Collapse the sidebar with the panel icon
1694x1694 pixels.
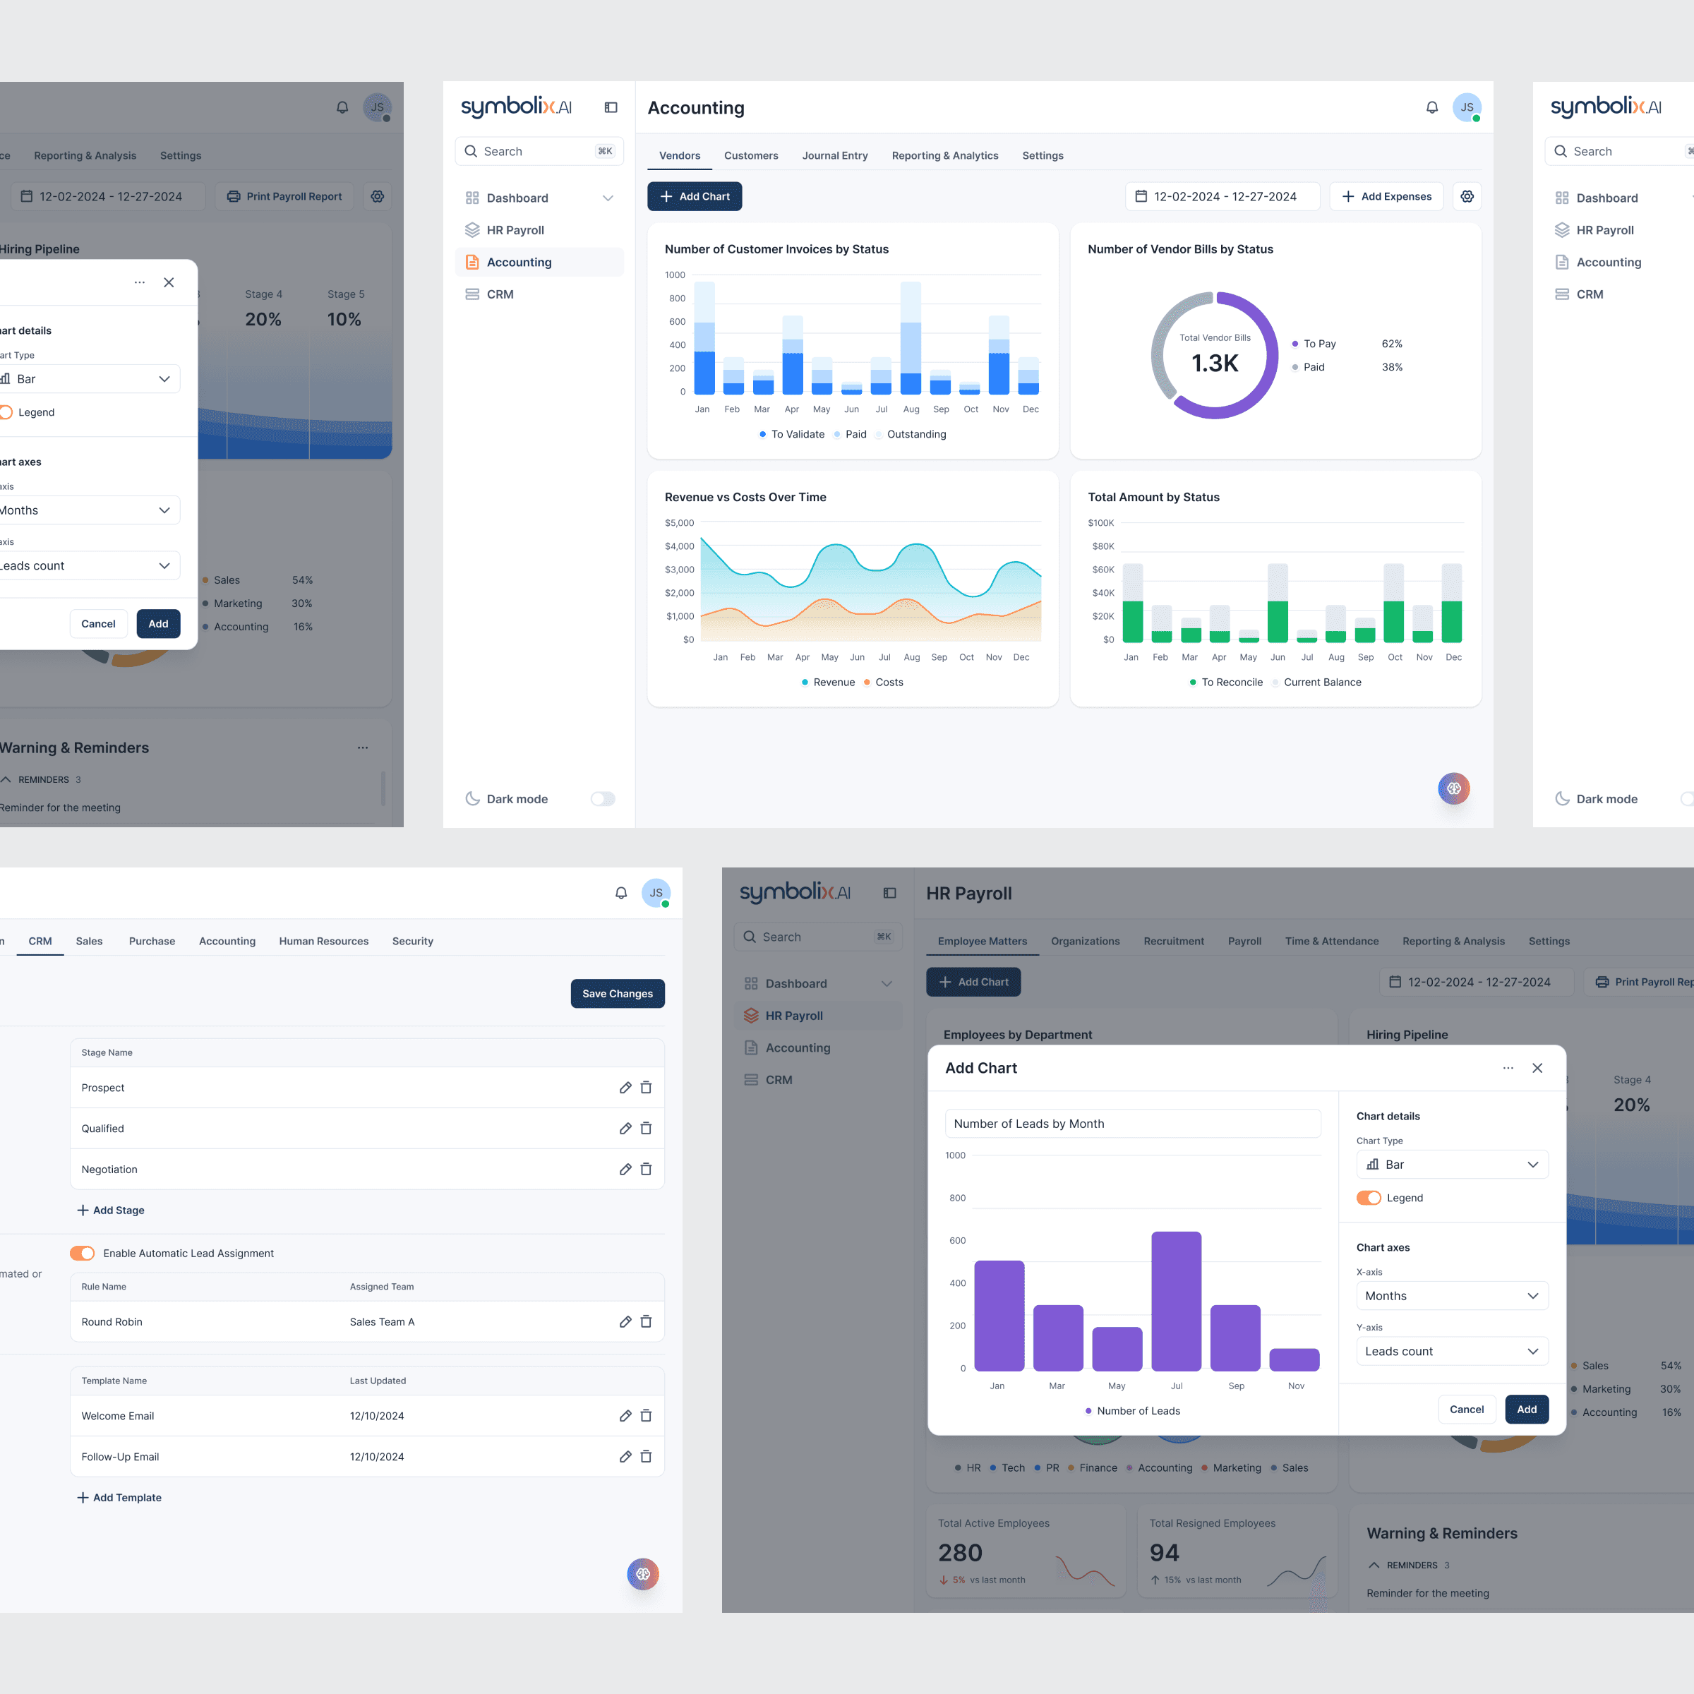click(x=611, y=107)
